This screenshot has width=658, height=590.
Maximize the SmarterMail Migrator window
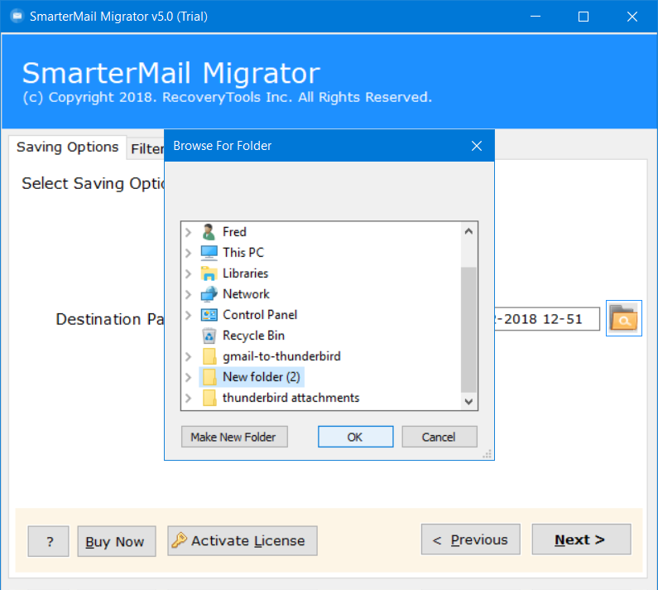pos(584,17)
